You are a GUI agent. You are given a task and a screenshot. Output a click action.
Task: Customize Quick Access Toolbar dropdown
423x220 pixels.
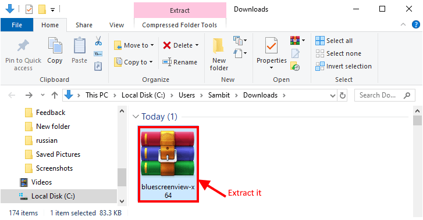pyautogui.click(x=52, y=10)
